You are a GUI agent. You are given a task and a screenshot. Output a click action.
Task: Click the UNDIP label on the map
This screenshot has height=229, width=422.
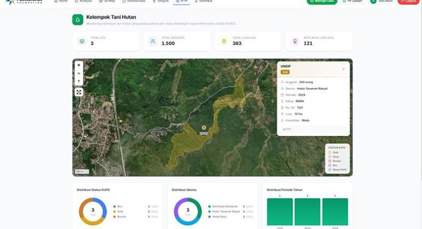click(204, 134)
